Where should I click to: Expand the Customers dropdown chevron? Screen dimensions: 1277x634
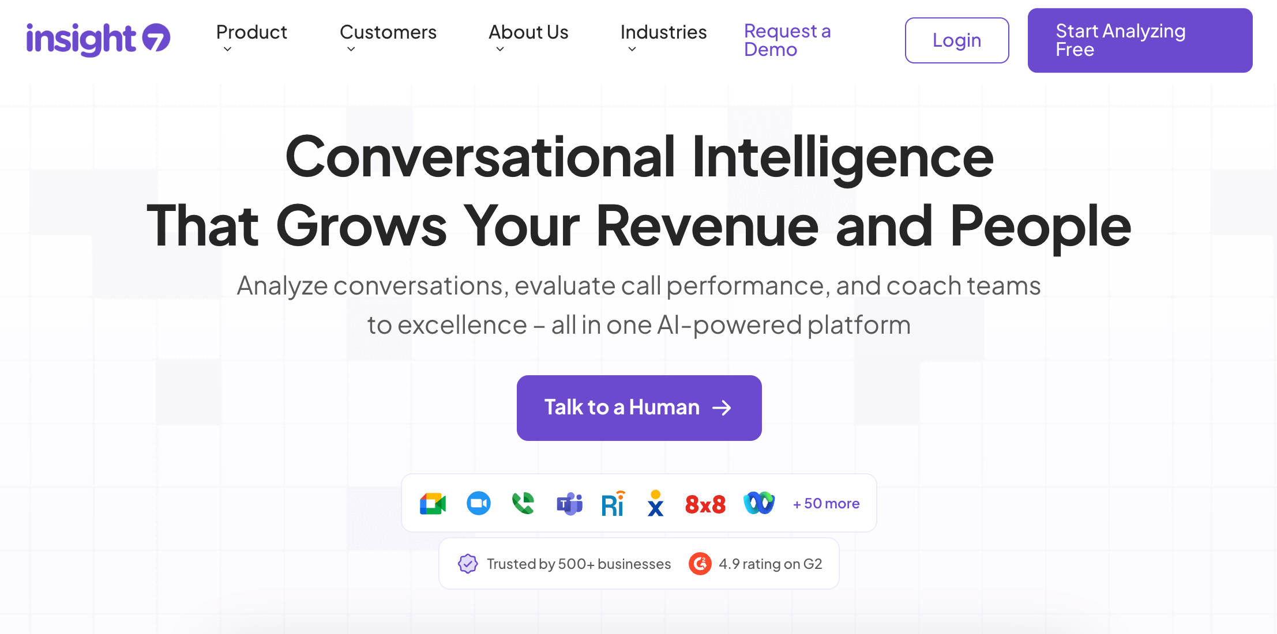click(x=351, y=50)
